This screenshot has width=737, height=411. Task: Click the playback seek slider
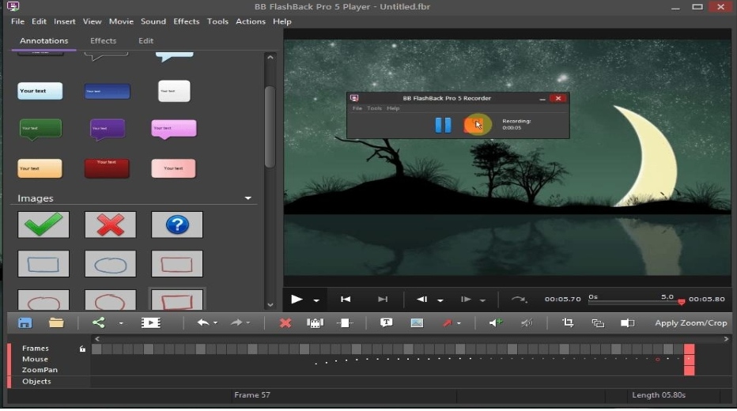[635, 302]
